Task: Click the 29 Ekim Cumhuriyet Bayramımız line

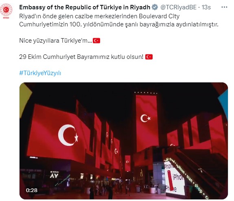Action: pyautogui.click(x=81, y=57)
